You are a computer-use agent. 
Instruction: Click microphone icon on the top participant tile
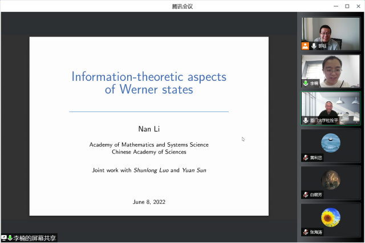click(x=314, y=46)
